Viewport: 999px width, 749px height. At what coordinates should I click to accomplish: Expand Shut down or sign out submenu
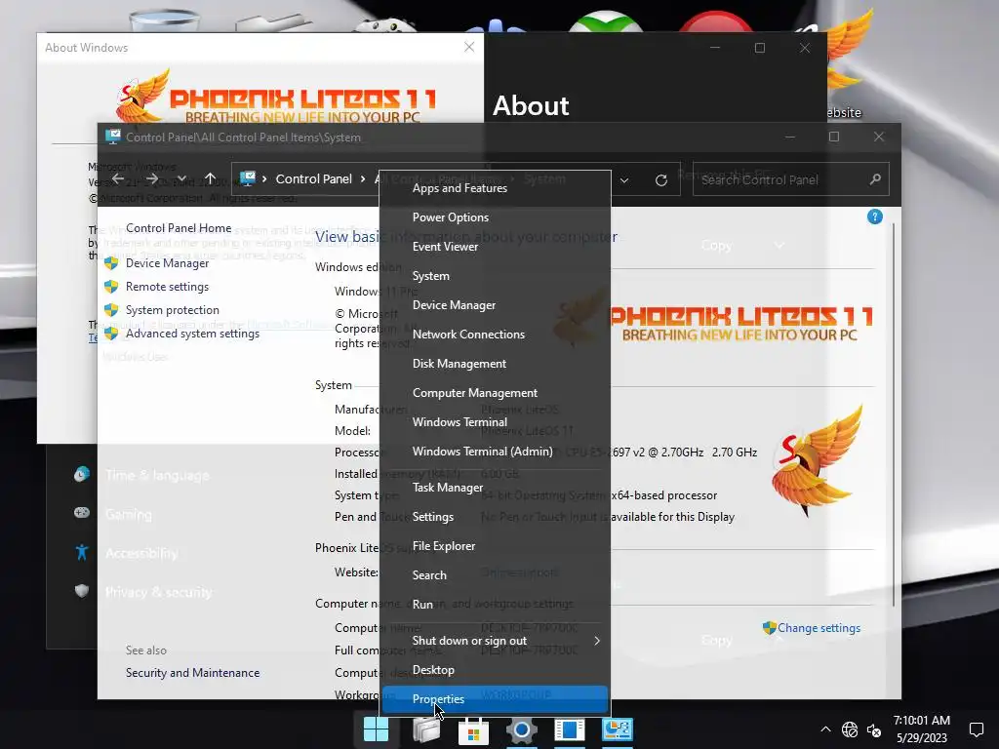click(x=495, y=641)
